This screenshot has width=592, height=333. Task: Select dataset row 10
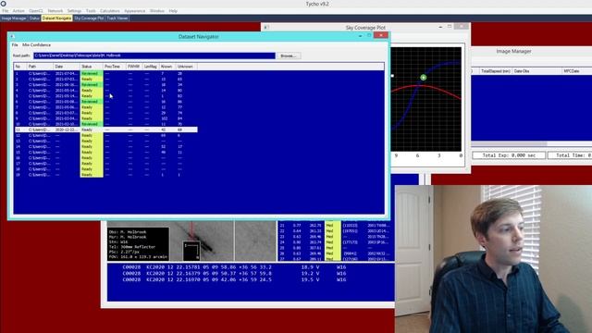click(x=105, y=124)
